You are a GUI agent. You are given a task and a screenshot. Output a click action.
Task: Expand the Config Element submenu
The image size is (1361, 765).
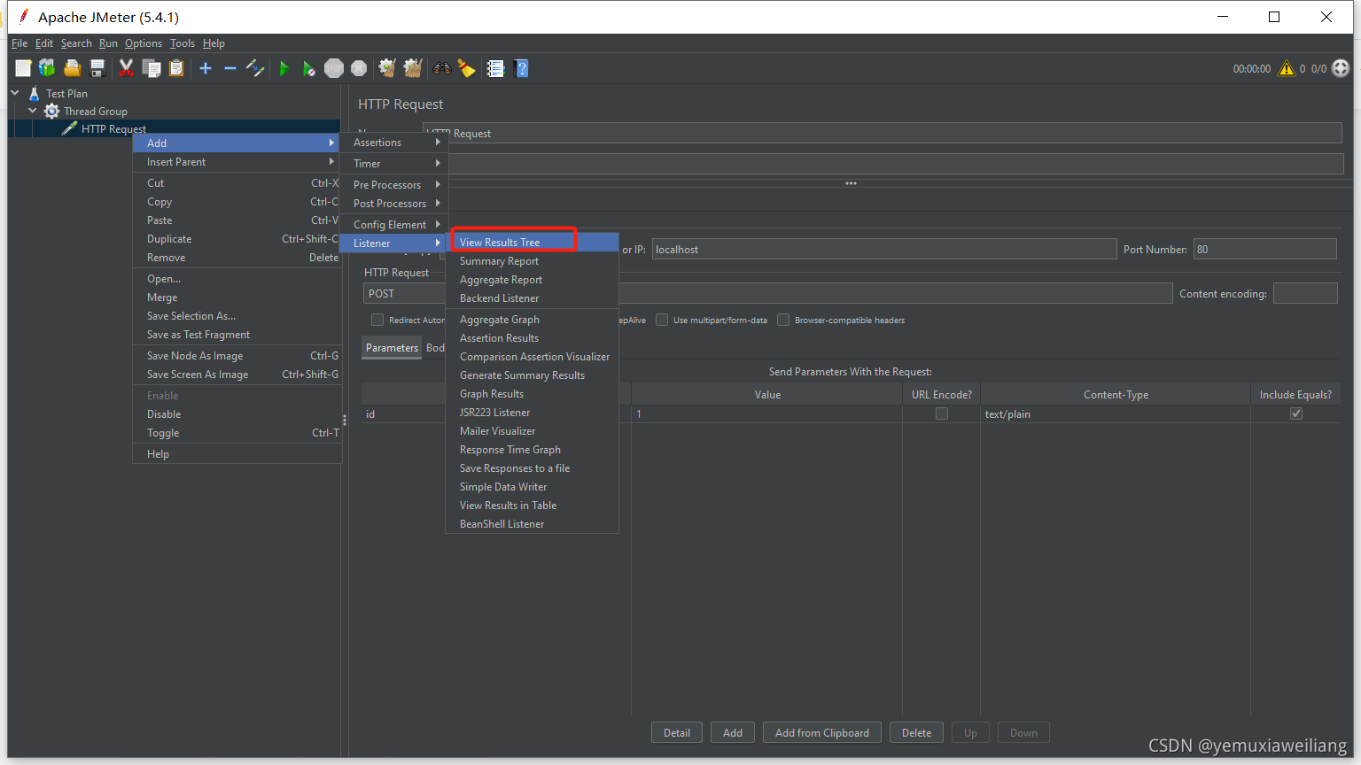(394, 225)
